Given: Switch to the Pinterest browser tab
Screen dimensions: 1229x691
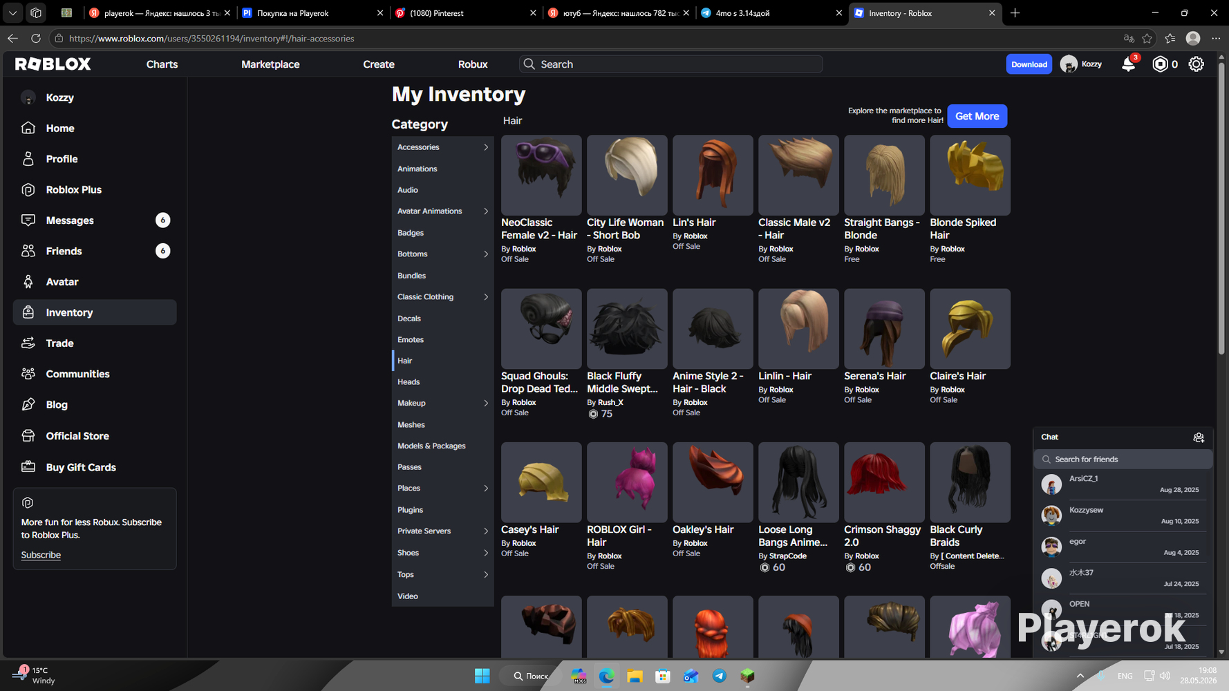Looking at the screenshot, I should click(x=465, y=13).
